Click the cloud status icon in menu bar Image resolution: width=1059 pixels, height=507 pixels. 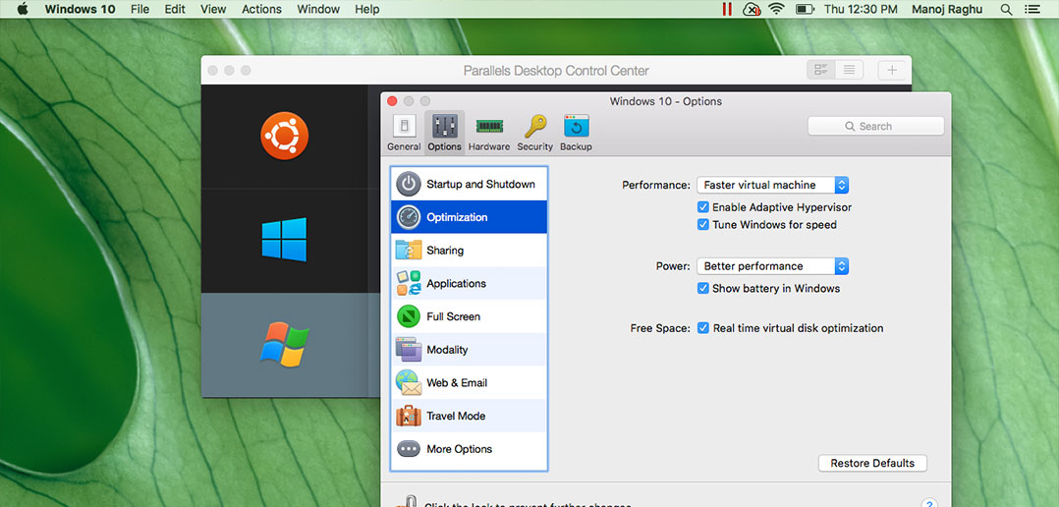pos(751,10)
